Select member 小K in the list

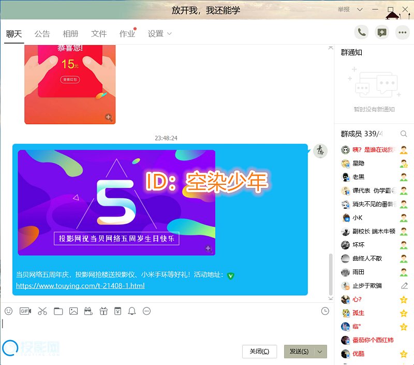click(x=374, y=218)
